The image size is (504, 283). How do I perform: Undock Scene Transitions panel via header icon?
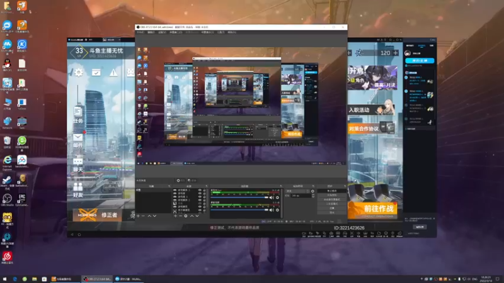tap(313, 186)
